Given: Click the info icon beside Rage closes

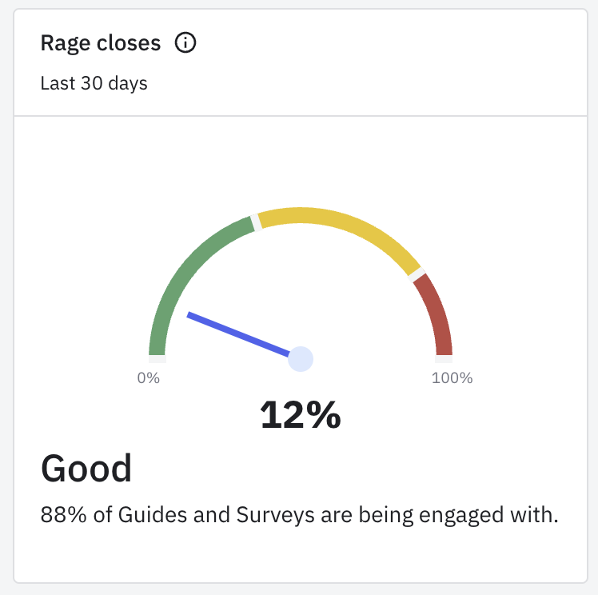Looking at the screenshot, I should tap(185, 43).
